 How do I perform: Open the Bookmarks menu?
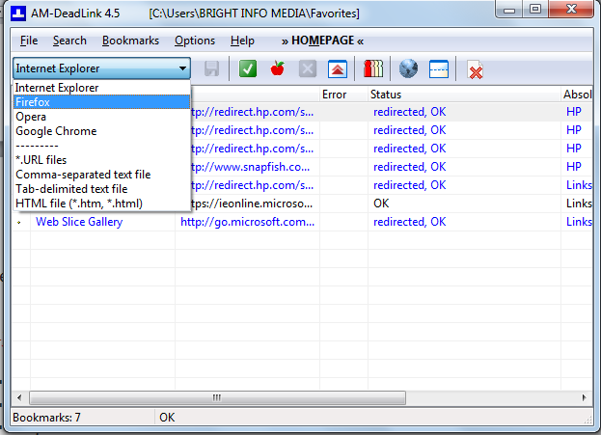point(130,41)
